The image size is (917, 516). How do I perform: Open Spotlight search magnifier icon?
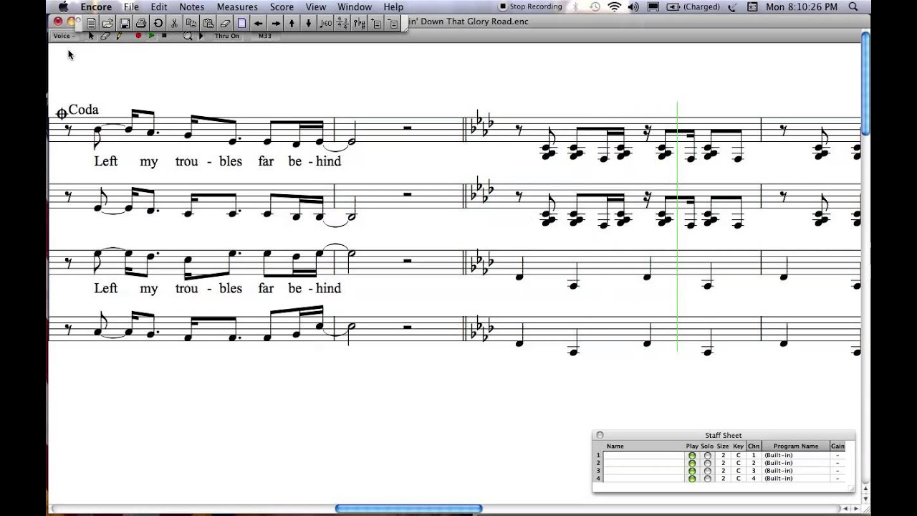coord(853,7)
